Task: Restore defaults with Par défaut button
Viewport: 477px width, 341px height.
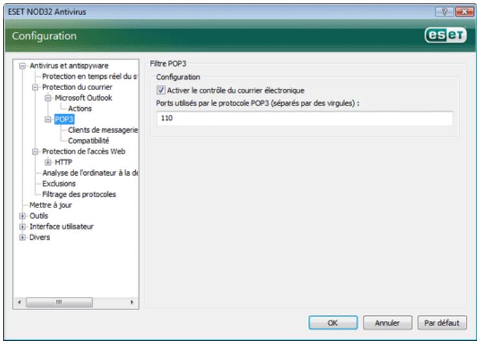Action: 442,323
